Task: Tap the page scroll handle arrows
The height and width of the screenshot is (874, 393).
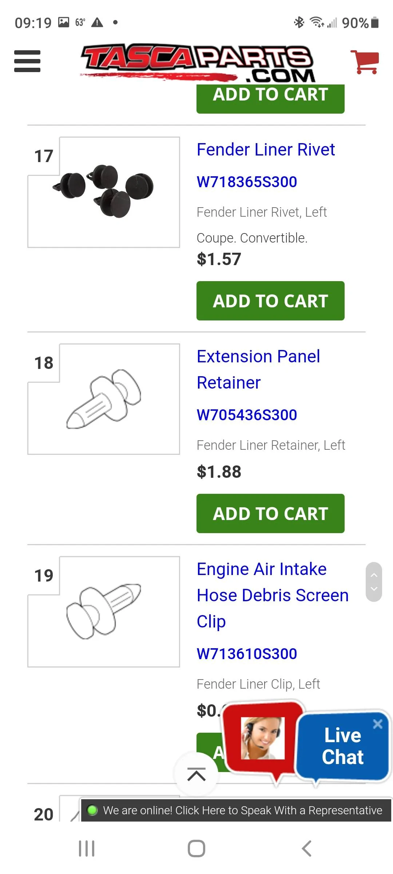Action: (x=374, y=582)
